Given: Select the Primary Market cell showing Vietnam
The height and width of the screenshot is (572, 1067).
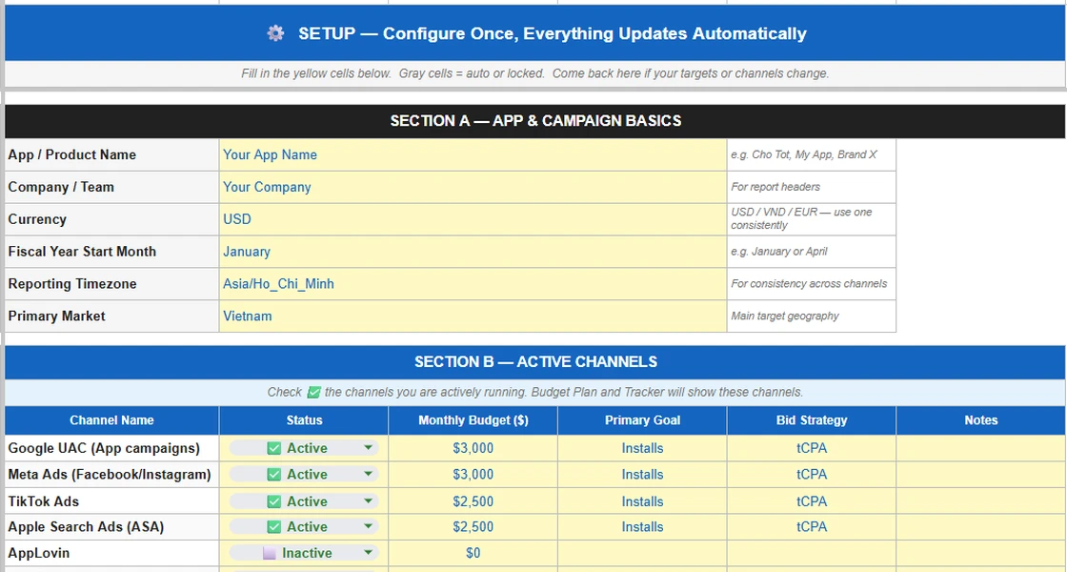Looking at the screenshot, I should (x=473, y=316).
